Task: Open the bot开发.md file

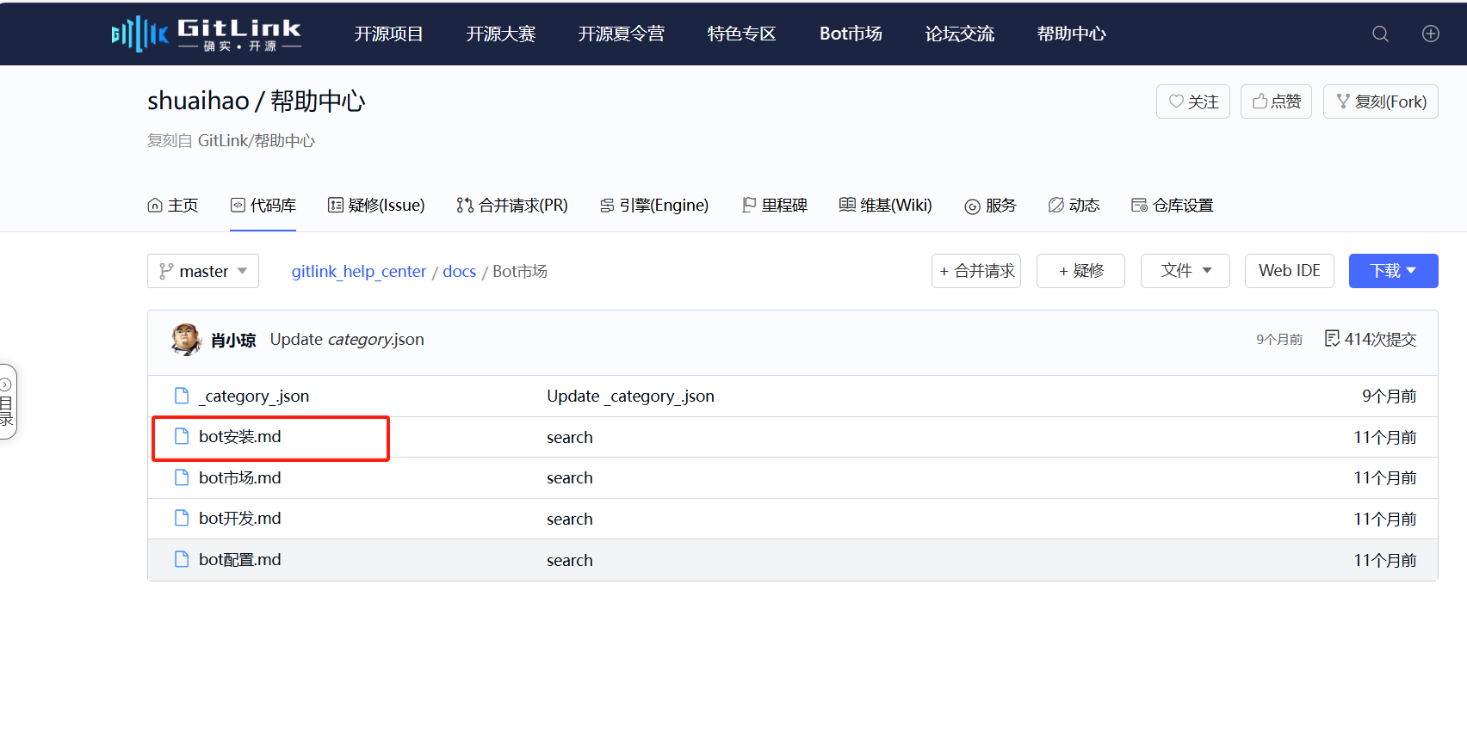Action: click(240, 518)
